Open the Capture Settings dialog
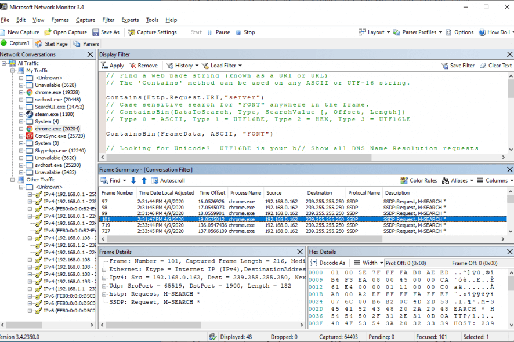 (x=153, y=32)
